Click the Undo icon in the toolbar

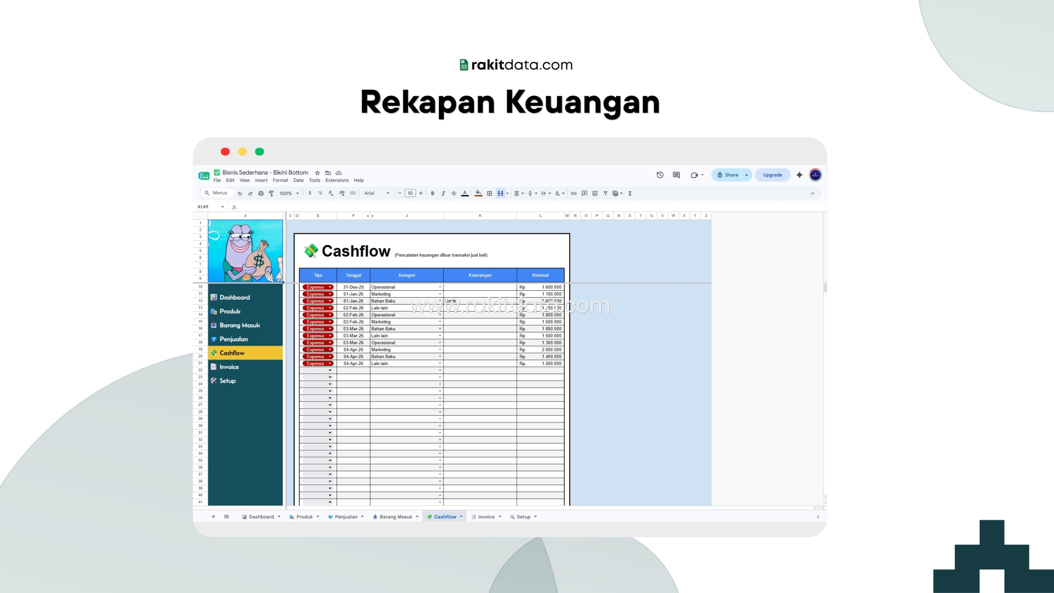240,193
